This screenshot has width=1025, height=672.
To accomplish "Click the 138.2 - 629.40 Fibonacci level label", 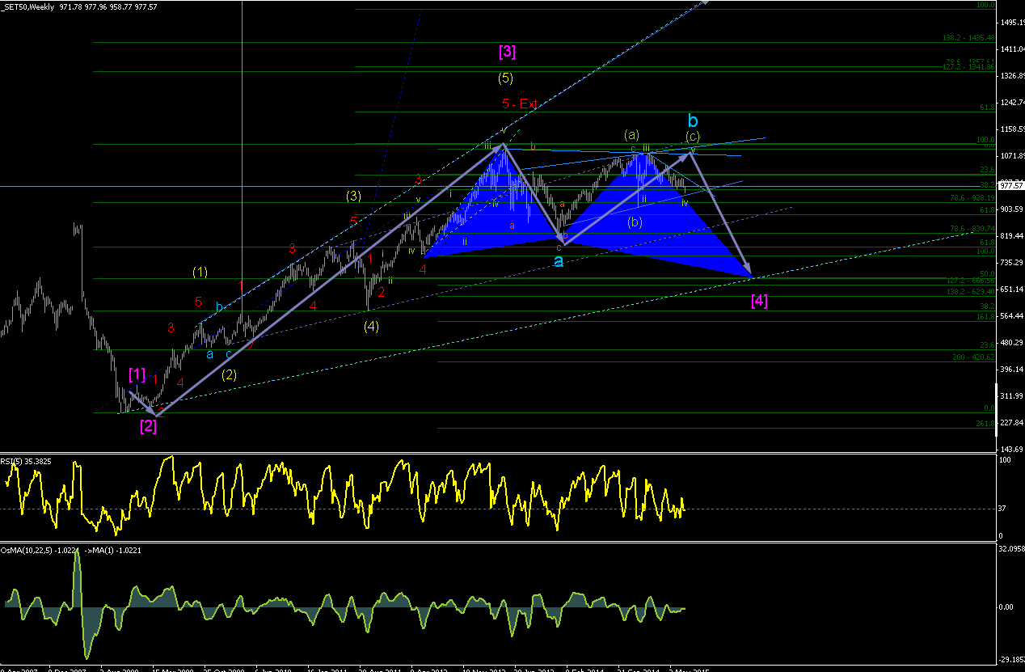I will coord(968,290).
